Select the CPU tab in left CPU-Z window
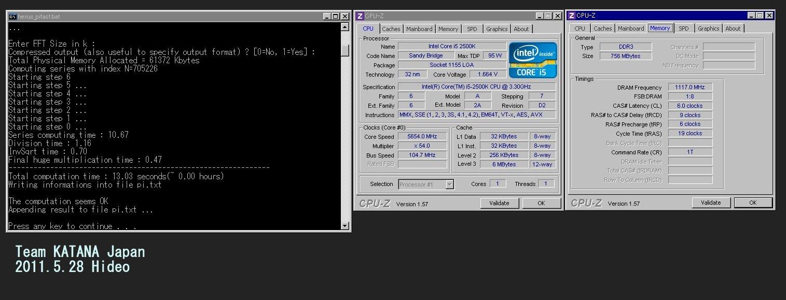786x300 pixels. [368, 28]
